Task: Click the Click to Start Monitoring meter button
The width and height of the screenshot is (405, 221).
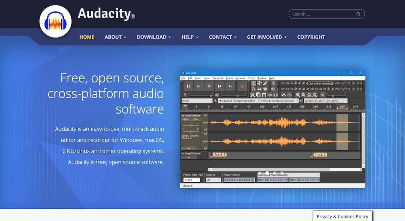Action: [320, 83]
